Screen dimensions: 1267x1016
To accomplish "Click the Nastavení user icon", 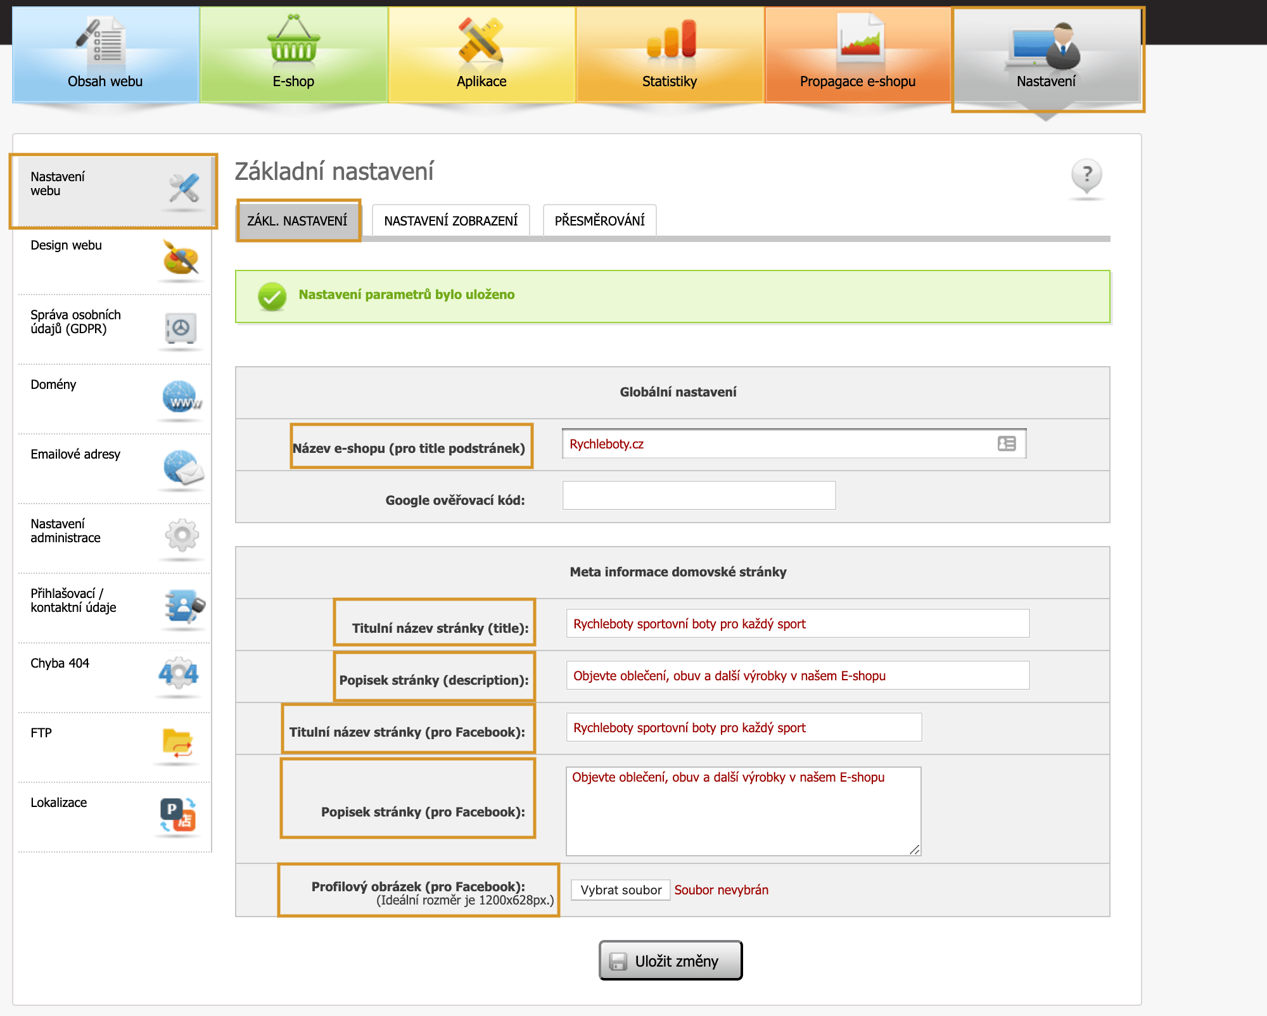I will click(x=1044, y=46).
